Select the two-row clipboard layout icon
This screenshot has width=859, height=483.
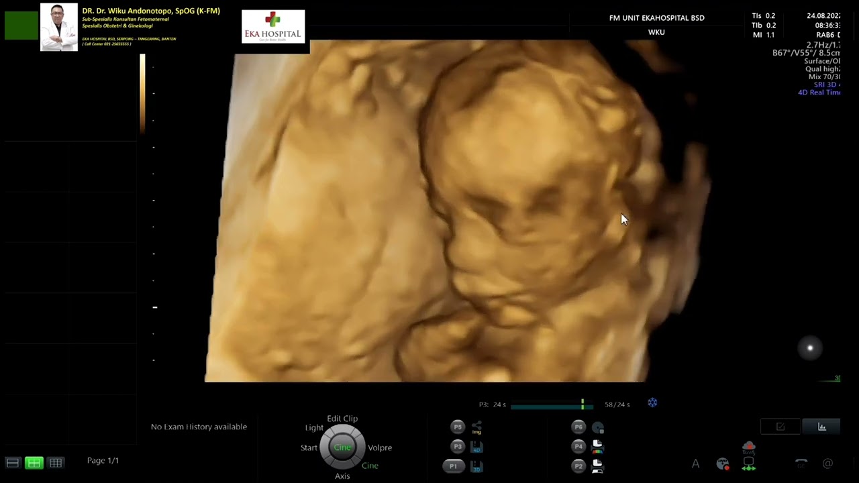(x=12, y=463)
